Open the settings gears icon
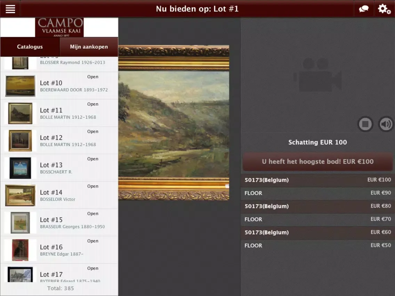 pyautogui.click(x=384, y=9)
